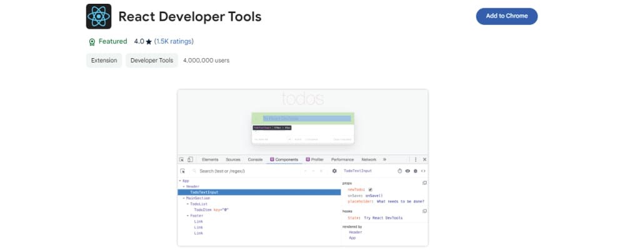Toggle the newTodo checkbox

370,189
